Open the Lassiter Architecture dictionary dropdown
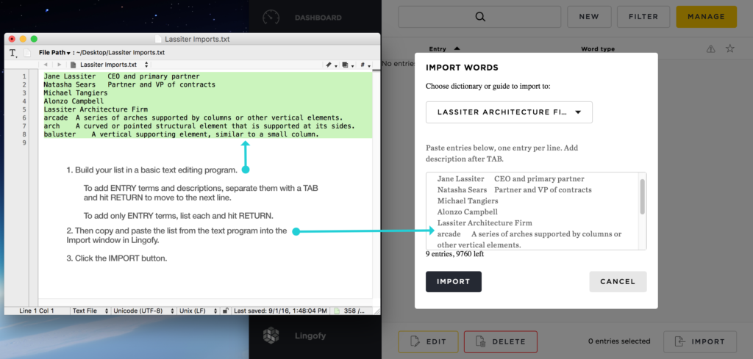The height and width of the screenshot is (359, 753). pos(509,112)
